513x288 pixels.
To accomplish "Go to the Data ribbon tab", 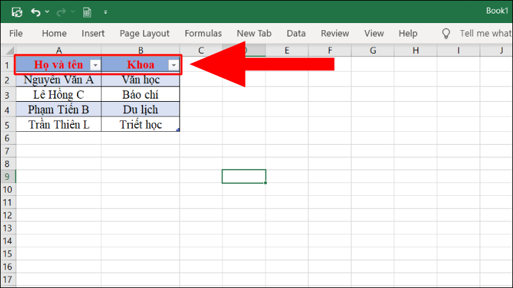I will pos(296,33).
